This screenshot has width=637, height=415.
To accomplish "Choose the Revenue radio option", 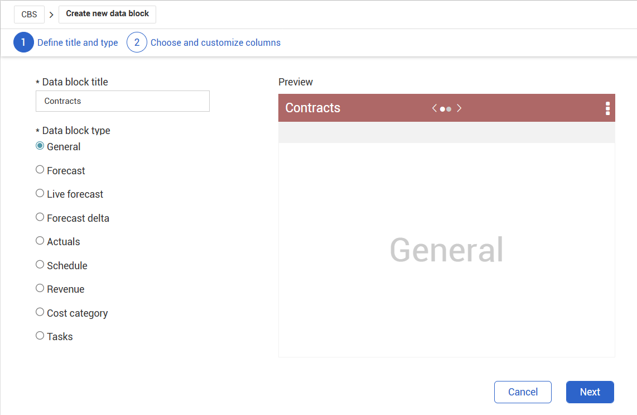I will tap(40, 288).
